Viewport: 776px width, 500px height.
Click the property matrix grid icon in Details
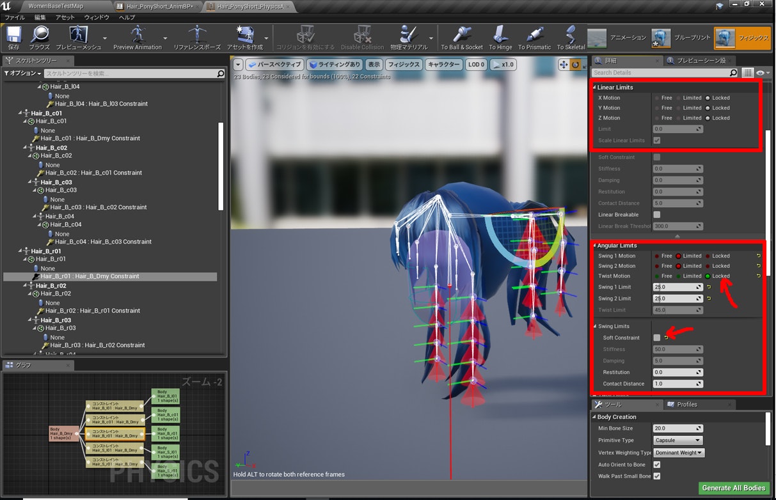pos(748,73)
